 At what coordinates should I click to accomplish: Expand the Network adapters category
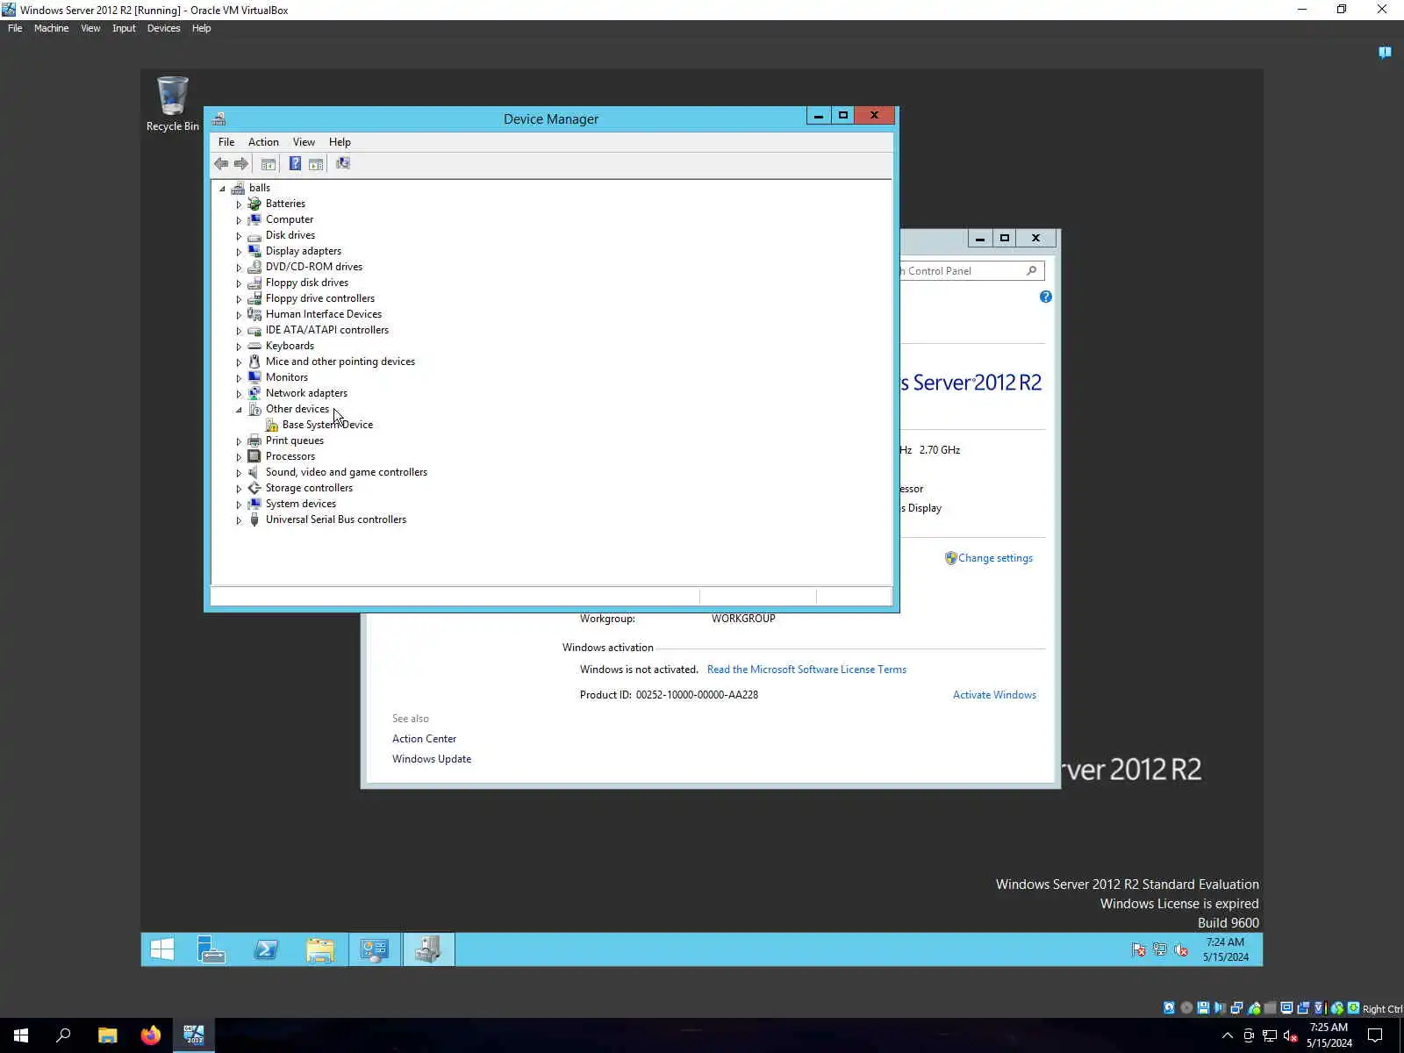pyautogui.click(x=239, y=393)
